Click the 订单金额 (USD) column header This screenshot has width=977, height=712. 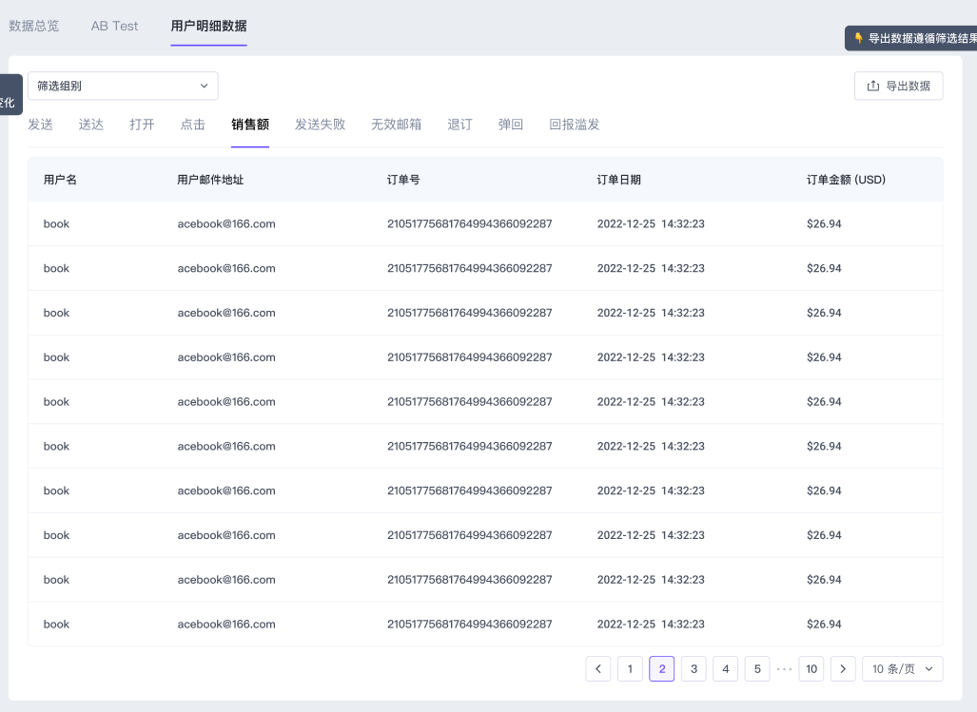point(846,180)
